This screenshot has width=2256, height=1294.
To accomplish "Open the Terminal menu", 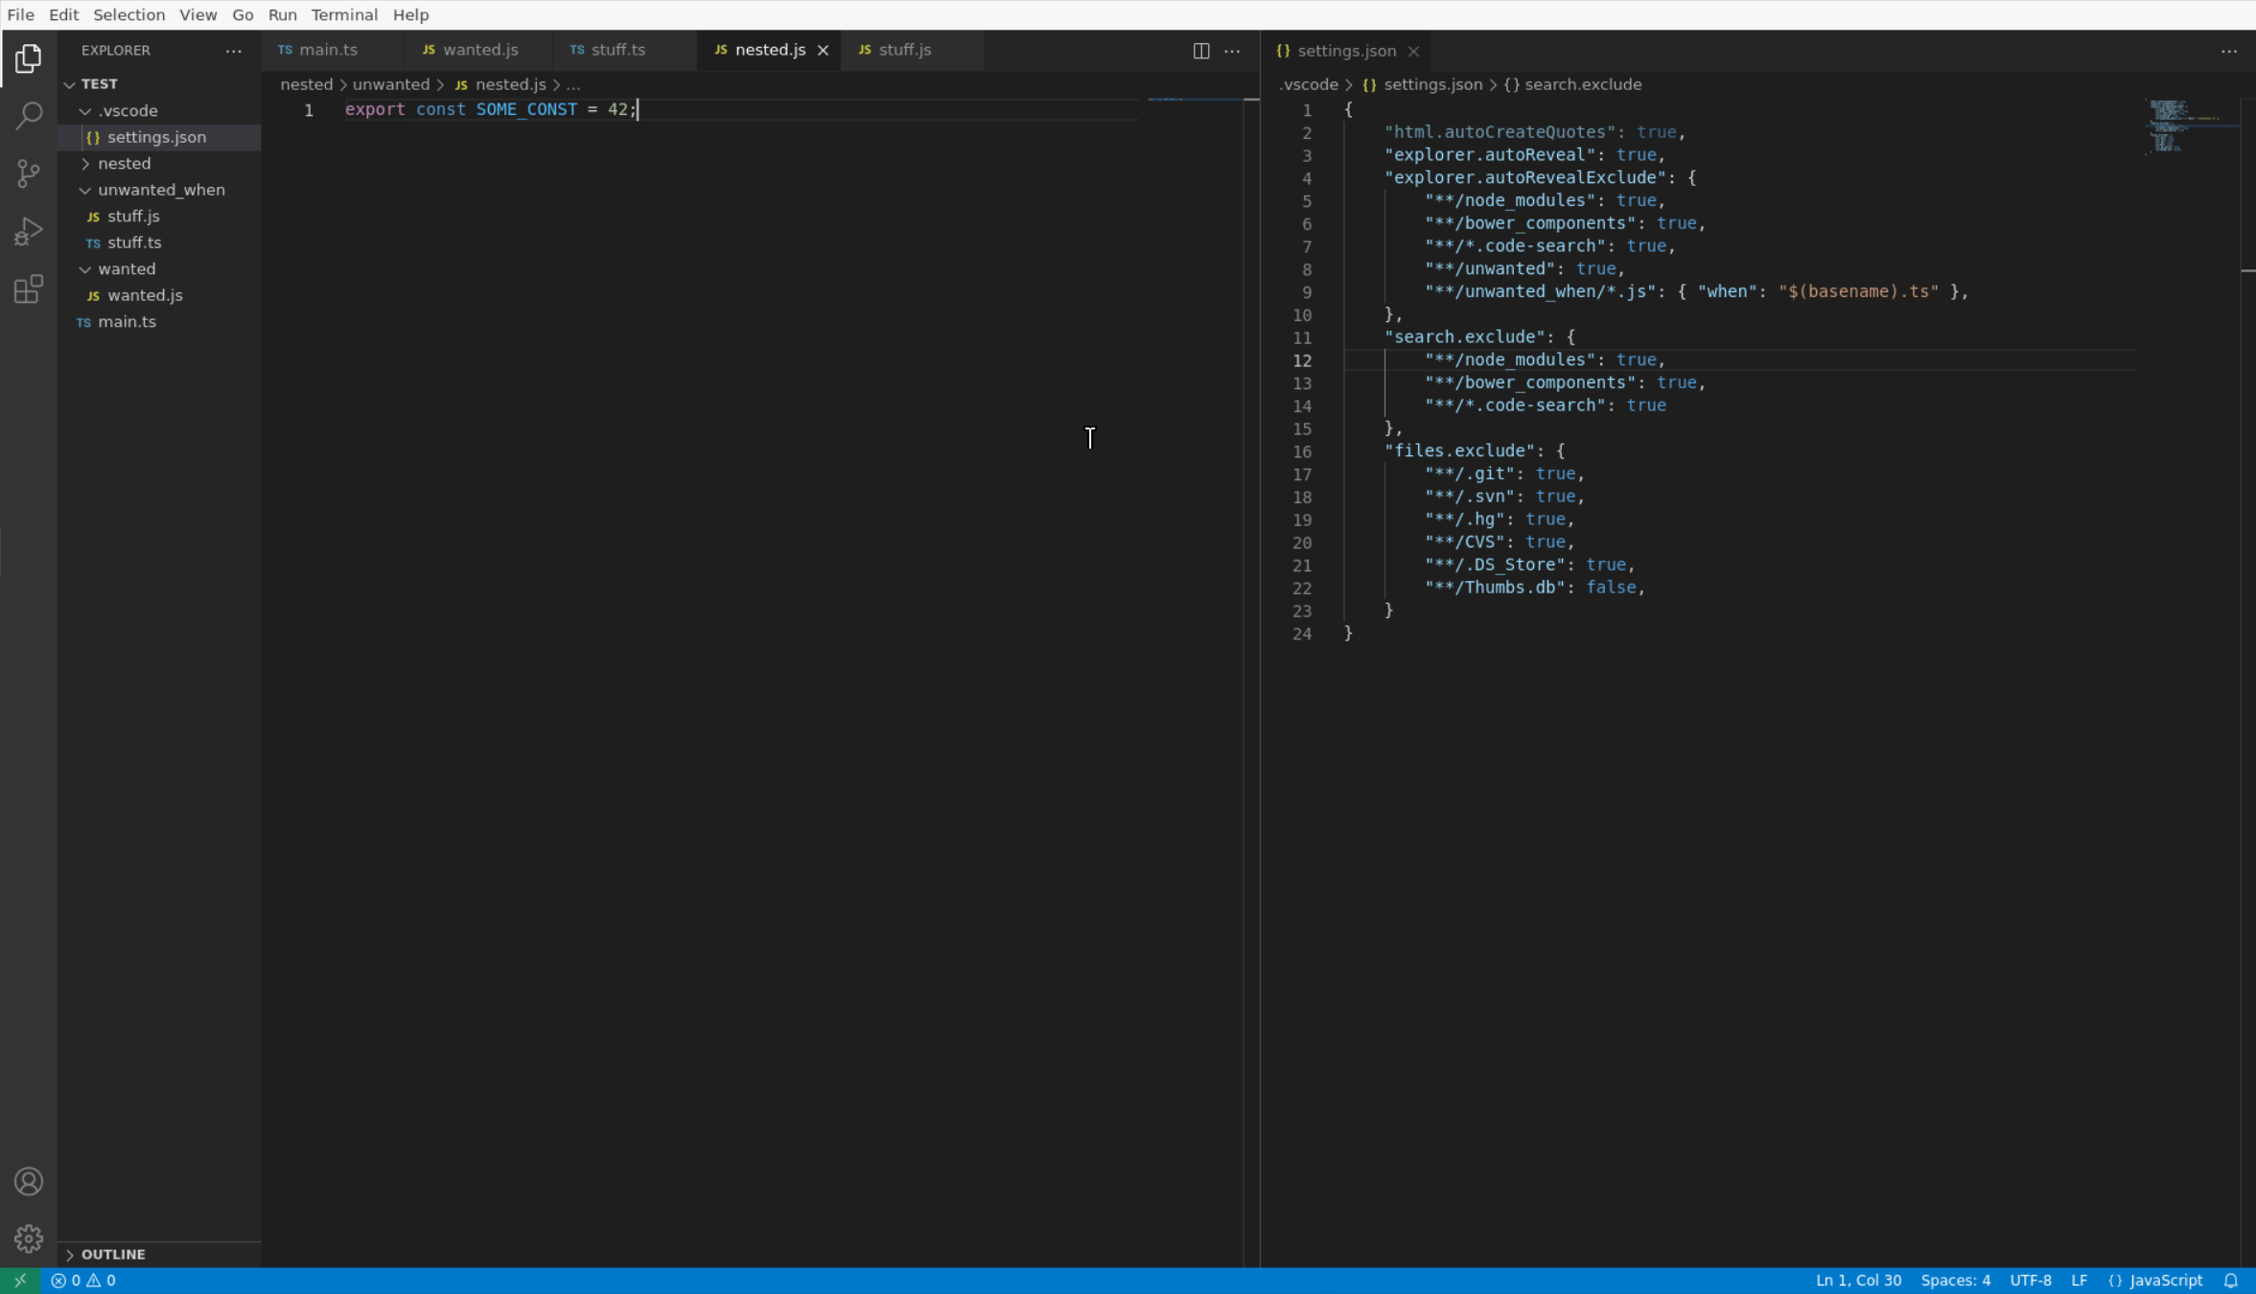I will (344, 14).
